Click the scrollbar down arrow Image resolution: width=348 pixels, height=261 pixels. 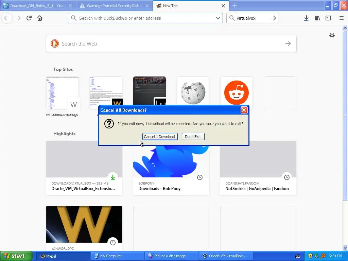[x=345, y=248]
